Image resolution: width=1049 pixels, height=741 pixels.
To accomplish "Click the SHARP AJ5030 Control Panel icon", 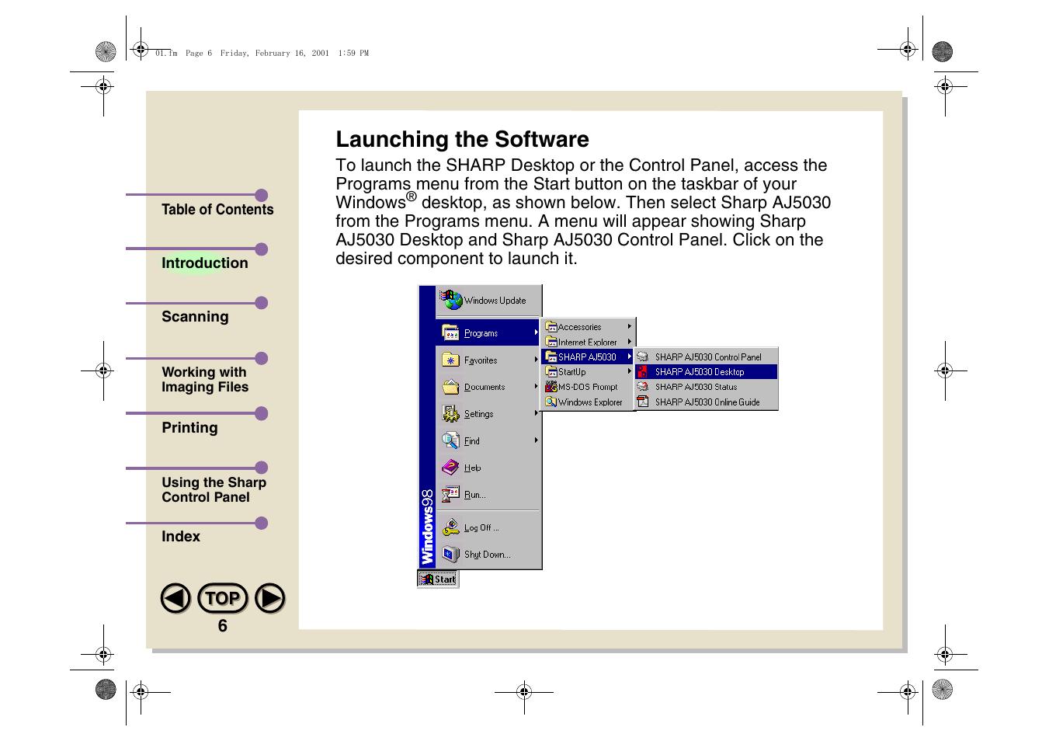I will coord(642,357).
